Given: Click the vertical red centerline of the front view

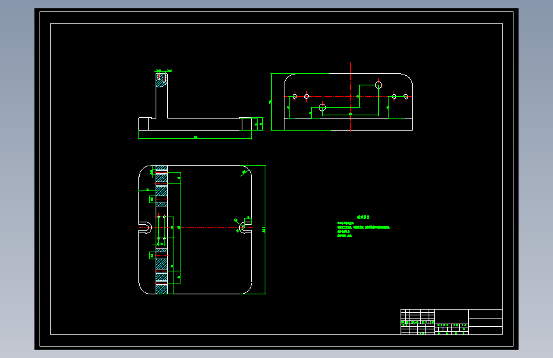Looking at the screenshot, I should tap(351, 97).
